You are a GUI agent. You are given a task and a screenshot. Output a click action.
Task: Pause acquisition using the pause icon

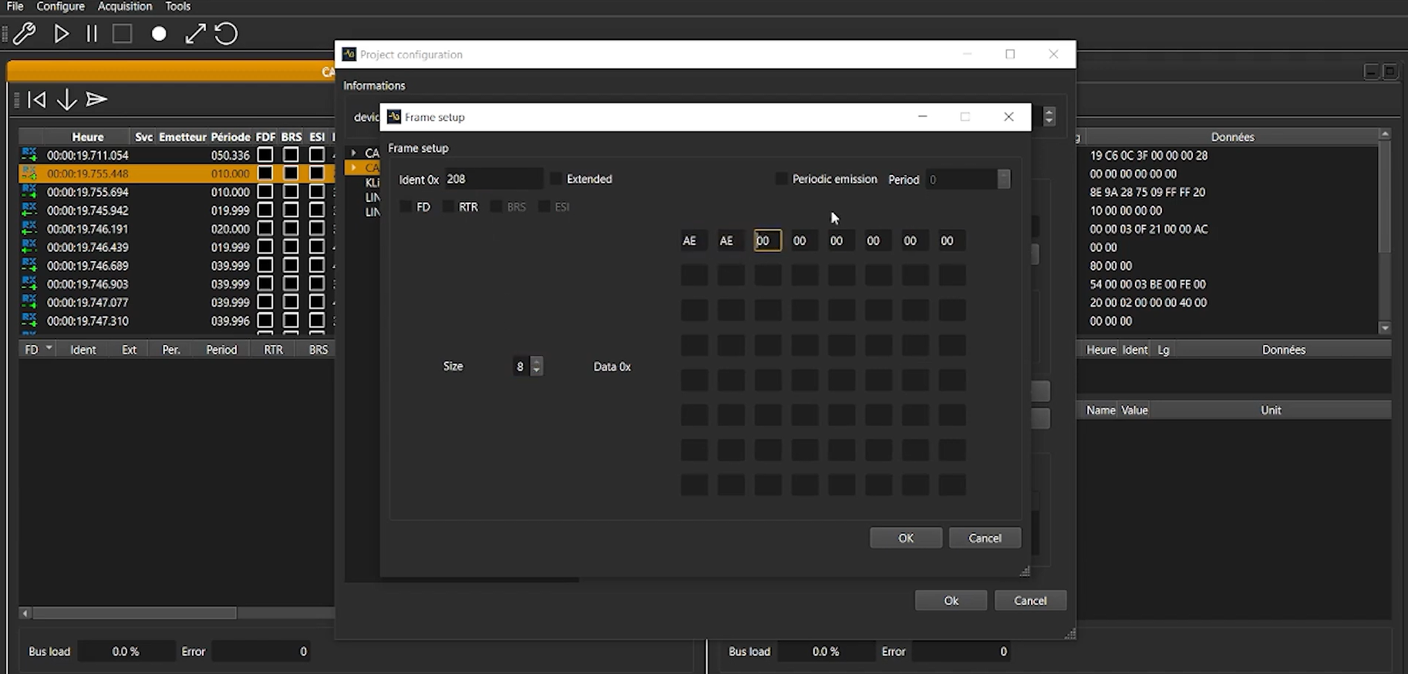(x=92, y=34)
